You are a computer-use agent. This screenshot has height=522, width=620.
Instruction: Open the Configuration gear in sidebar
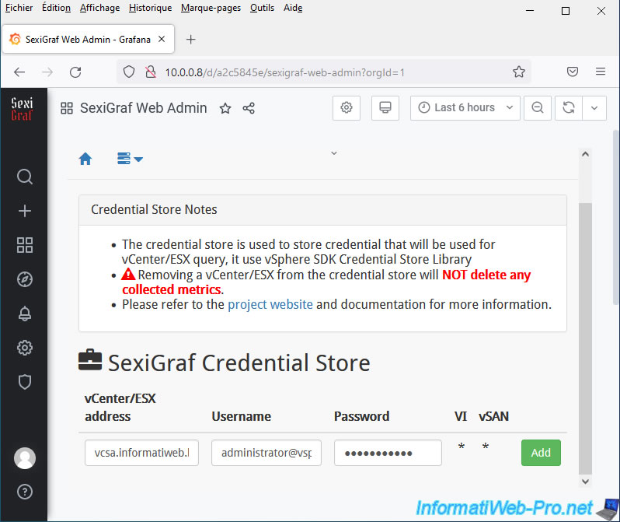tap(24, 348)
